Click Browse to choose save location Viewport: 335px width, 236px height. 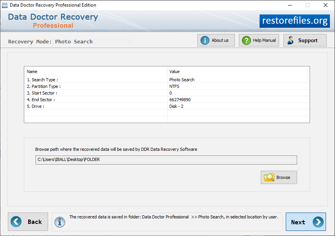click(x=279, y=177)
